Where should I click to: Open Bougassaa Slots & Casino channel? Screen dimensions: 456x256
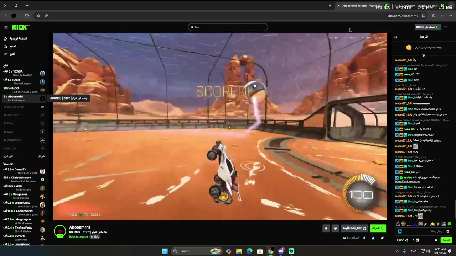(24, 196)
